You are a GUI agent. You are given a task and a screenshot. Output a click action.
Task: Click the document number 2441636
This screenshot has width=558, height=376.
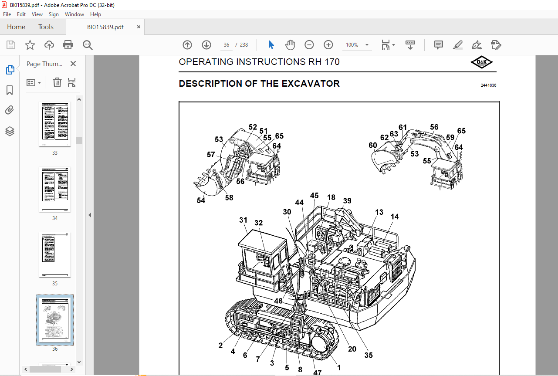coord(488,85)
